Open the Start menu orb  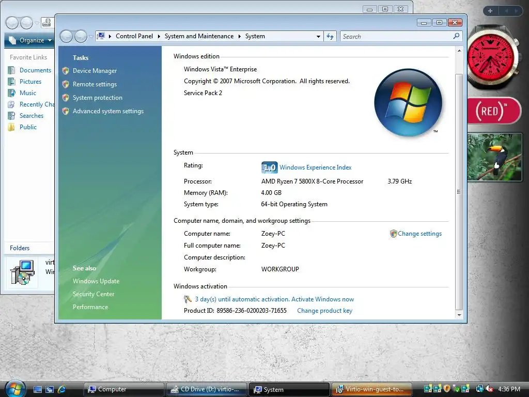tap(14, 388)
